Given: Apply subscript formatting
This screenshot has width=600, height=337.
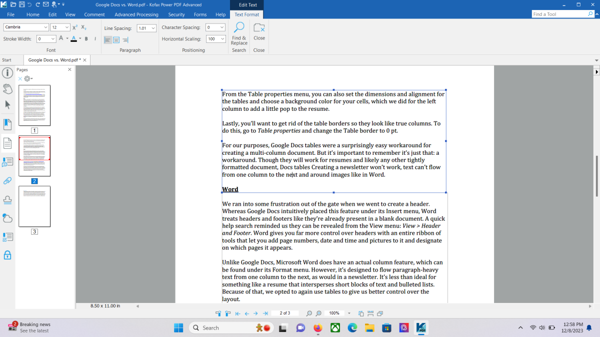Looking at the screenshot, I should point(83,27).
